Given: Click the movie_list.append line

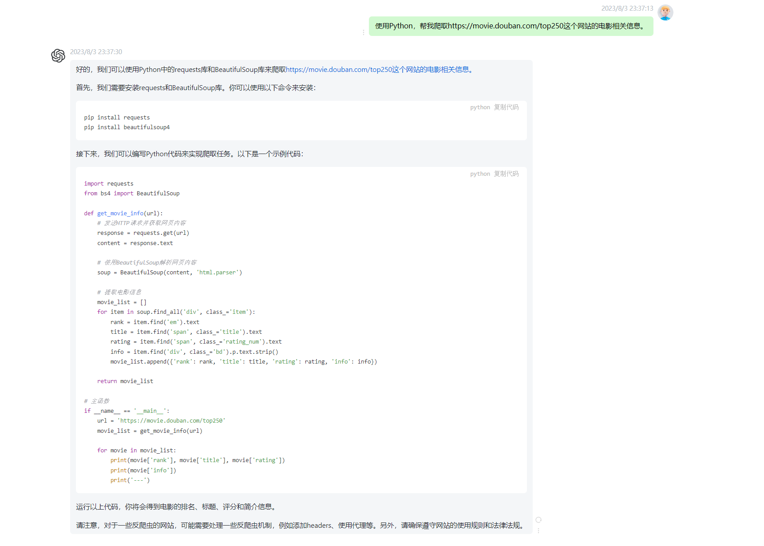Looking at the screenshot, I should point(244,362).
